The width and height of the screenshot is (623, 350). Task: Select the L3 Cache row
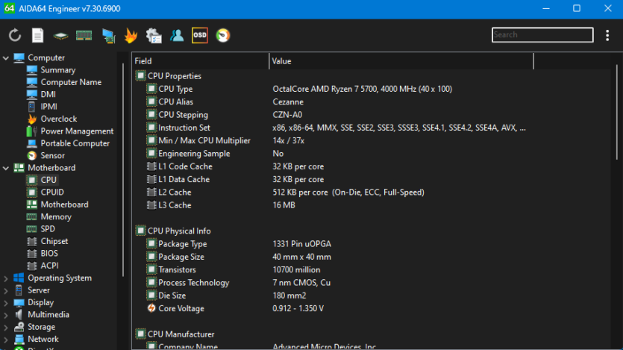coord(372,205)
